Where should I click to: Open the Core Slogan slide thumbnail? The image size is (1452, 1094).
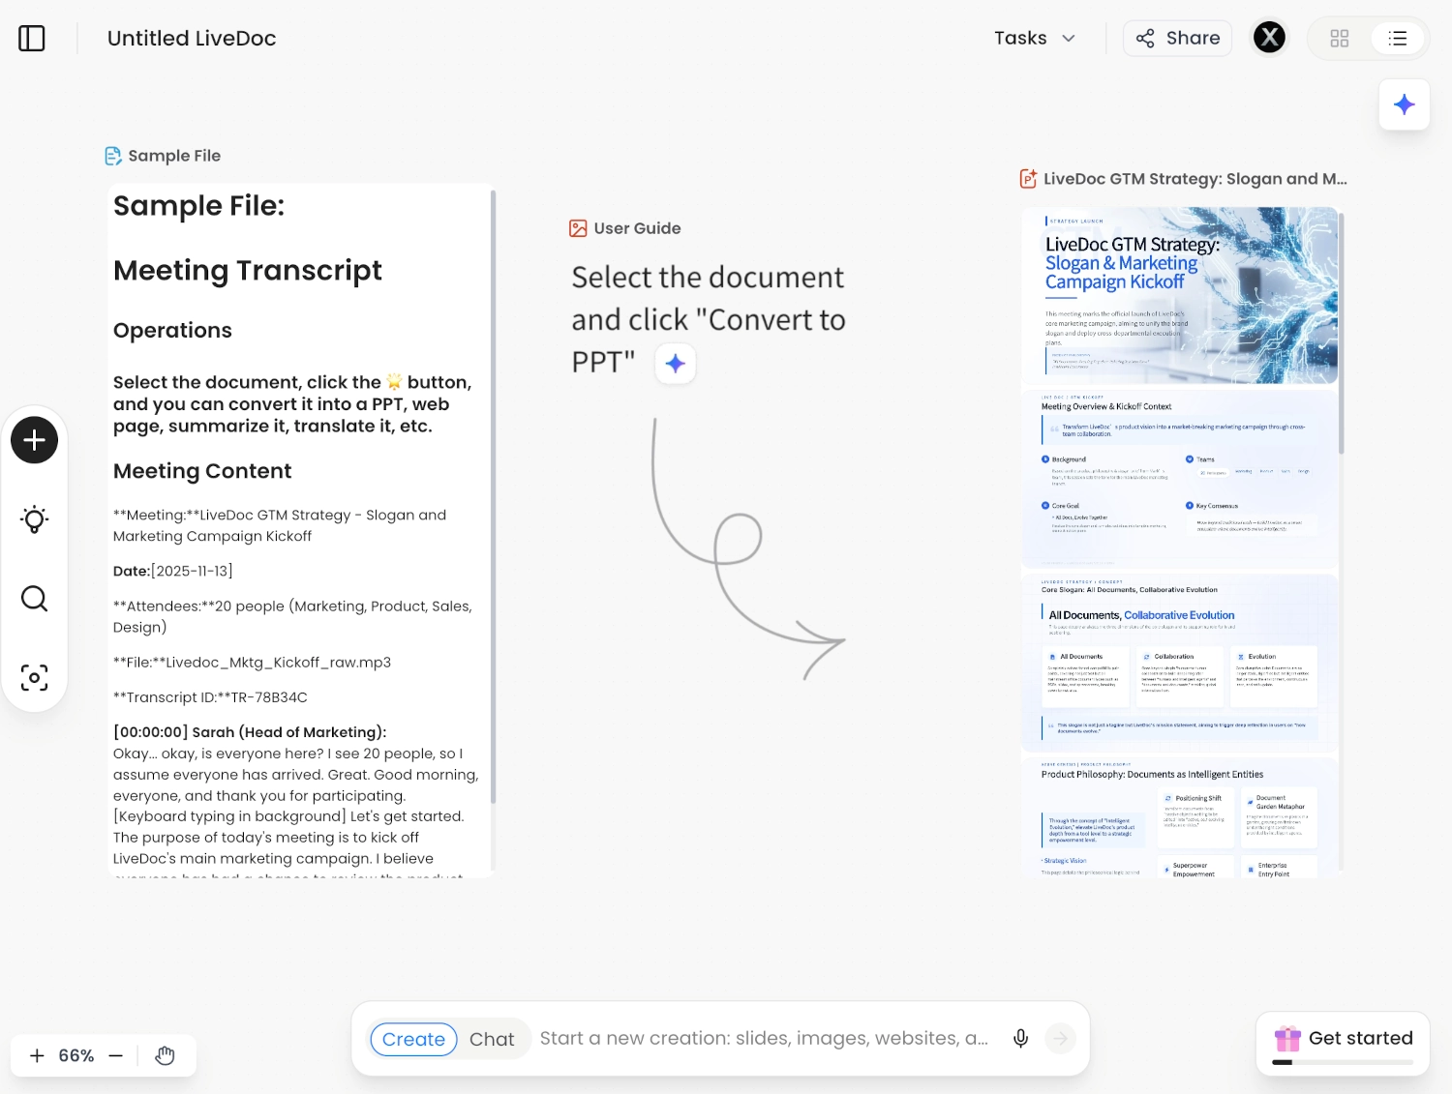1180,664
